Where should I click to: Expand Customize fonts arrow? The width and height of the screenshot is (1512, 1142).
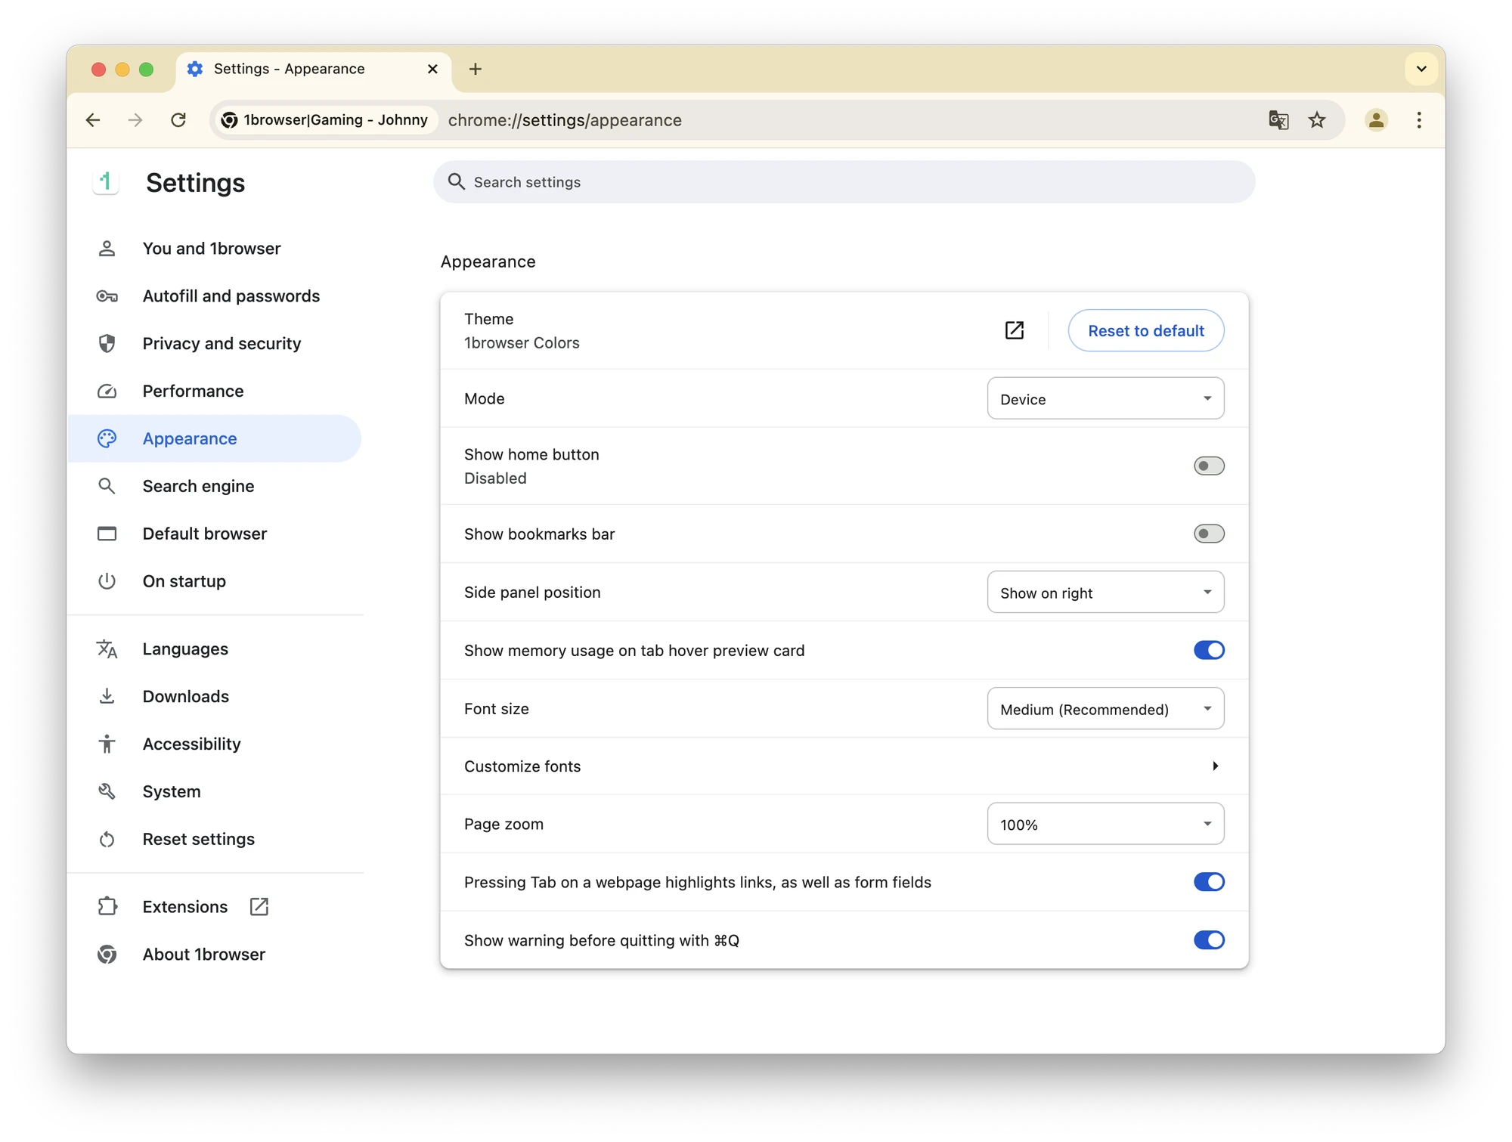click(x=1215, y=766)
